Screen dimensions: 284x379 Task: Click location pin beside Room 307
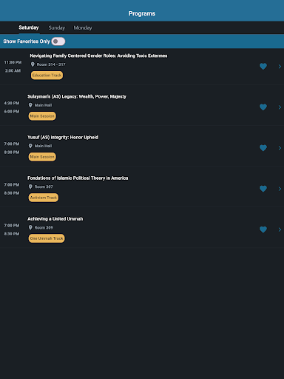30,187
